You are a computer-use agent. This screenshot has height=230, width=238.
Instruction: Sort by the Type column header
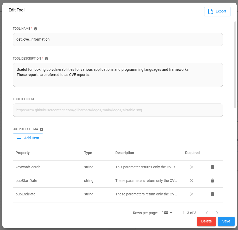click(x=88, y=153)
